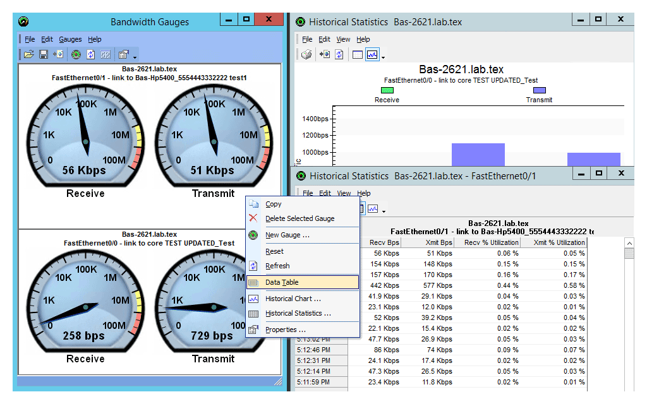Refresh Historical Statistics with its toolbar icon
The image size is (647, 404).
(x=338, y=54)
